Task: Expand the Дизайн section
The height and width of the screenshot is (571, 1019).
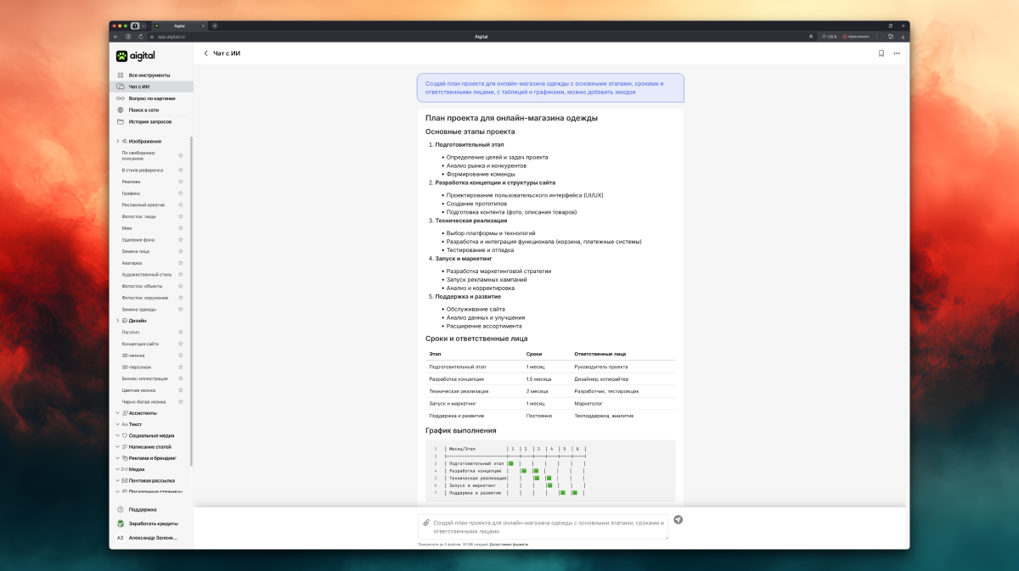Action: tap(117, 321)
